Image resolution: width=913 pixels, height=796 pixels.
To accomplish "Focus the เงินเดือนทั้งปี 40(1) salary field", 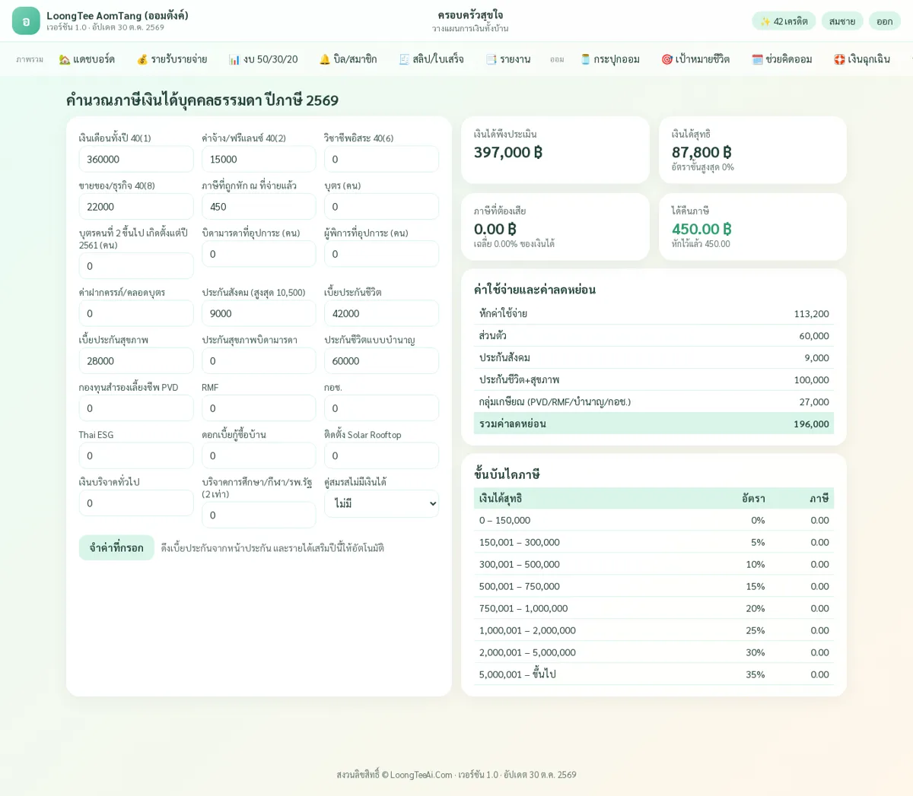I will coord(136,159).
